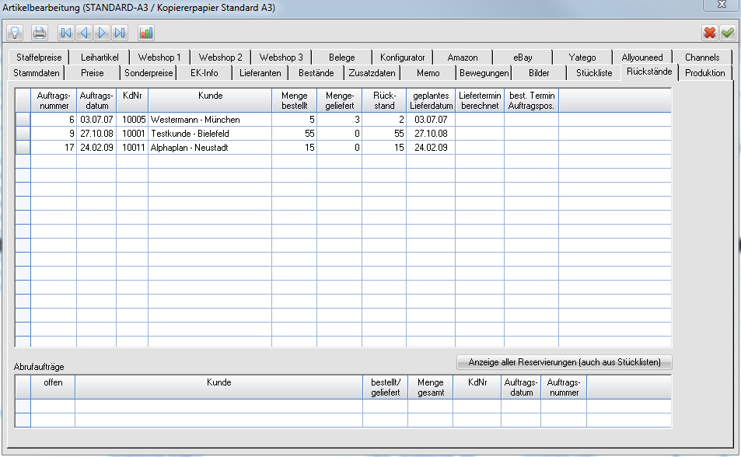Screen dimensions: 741x457
Task: Click customer number 10005 cell
Action: point(132,120)
